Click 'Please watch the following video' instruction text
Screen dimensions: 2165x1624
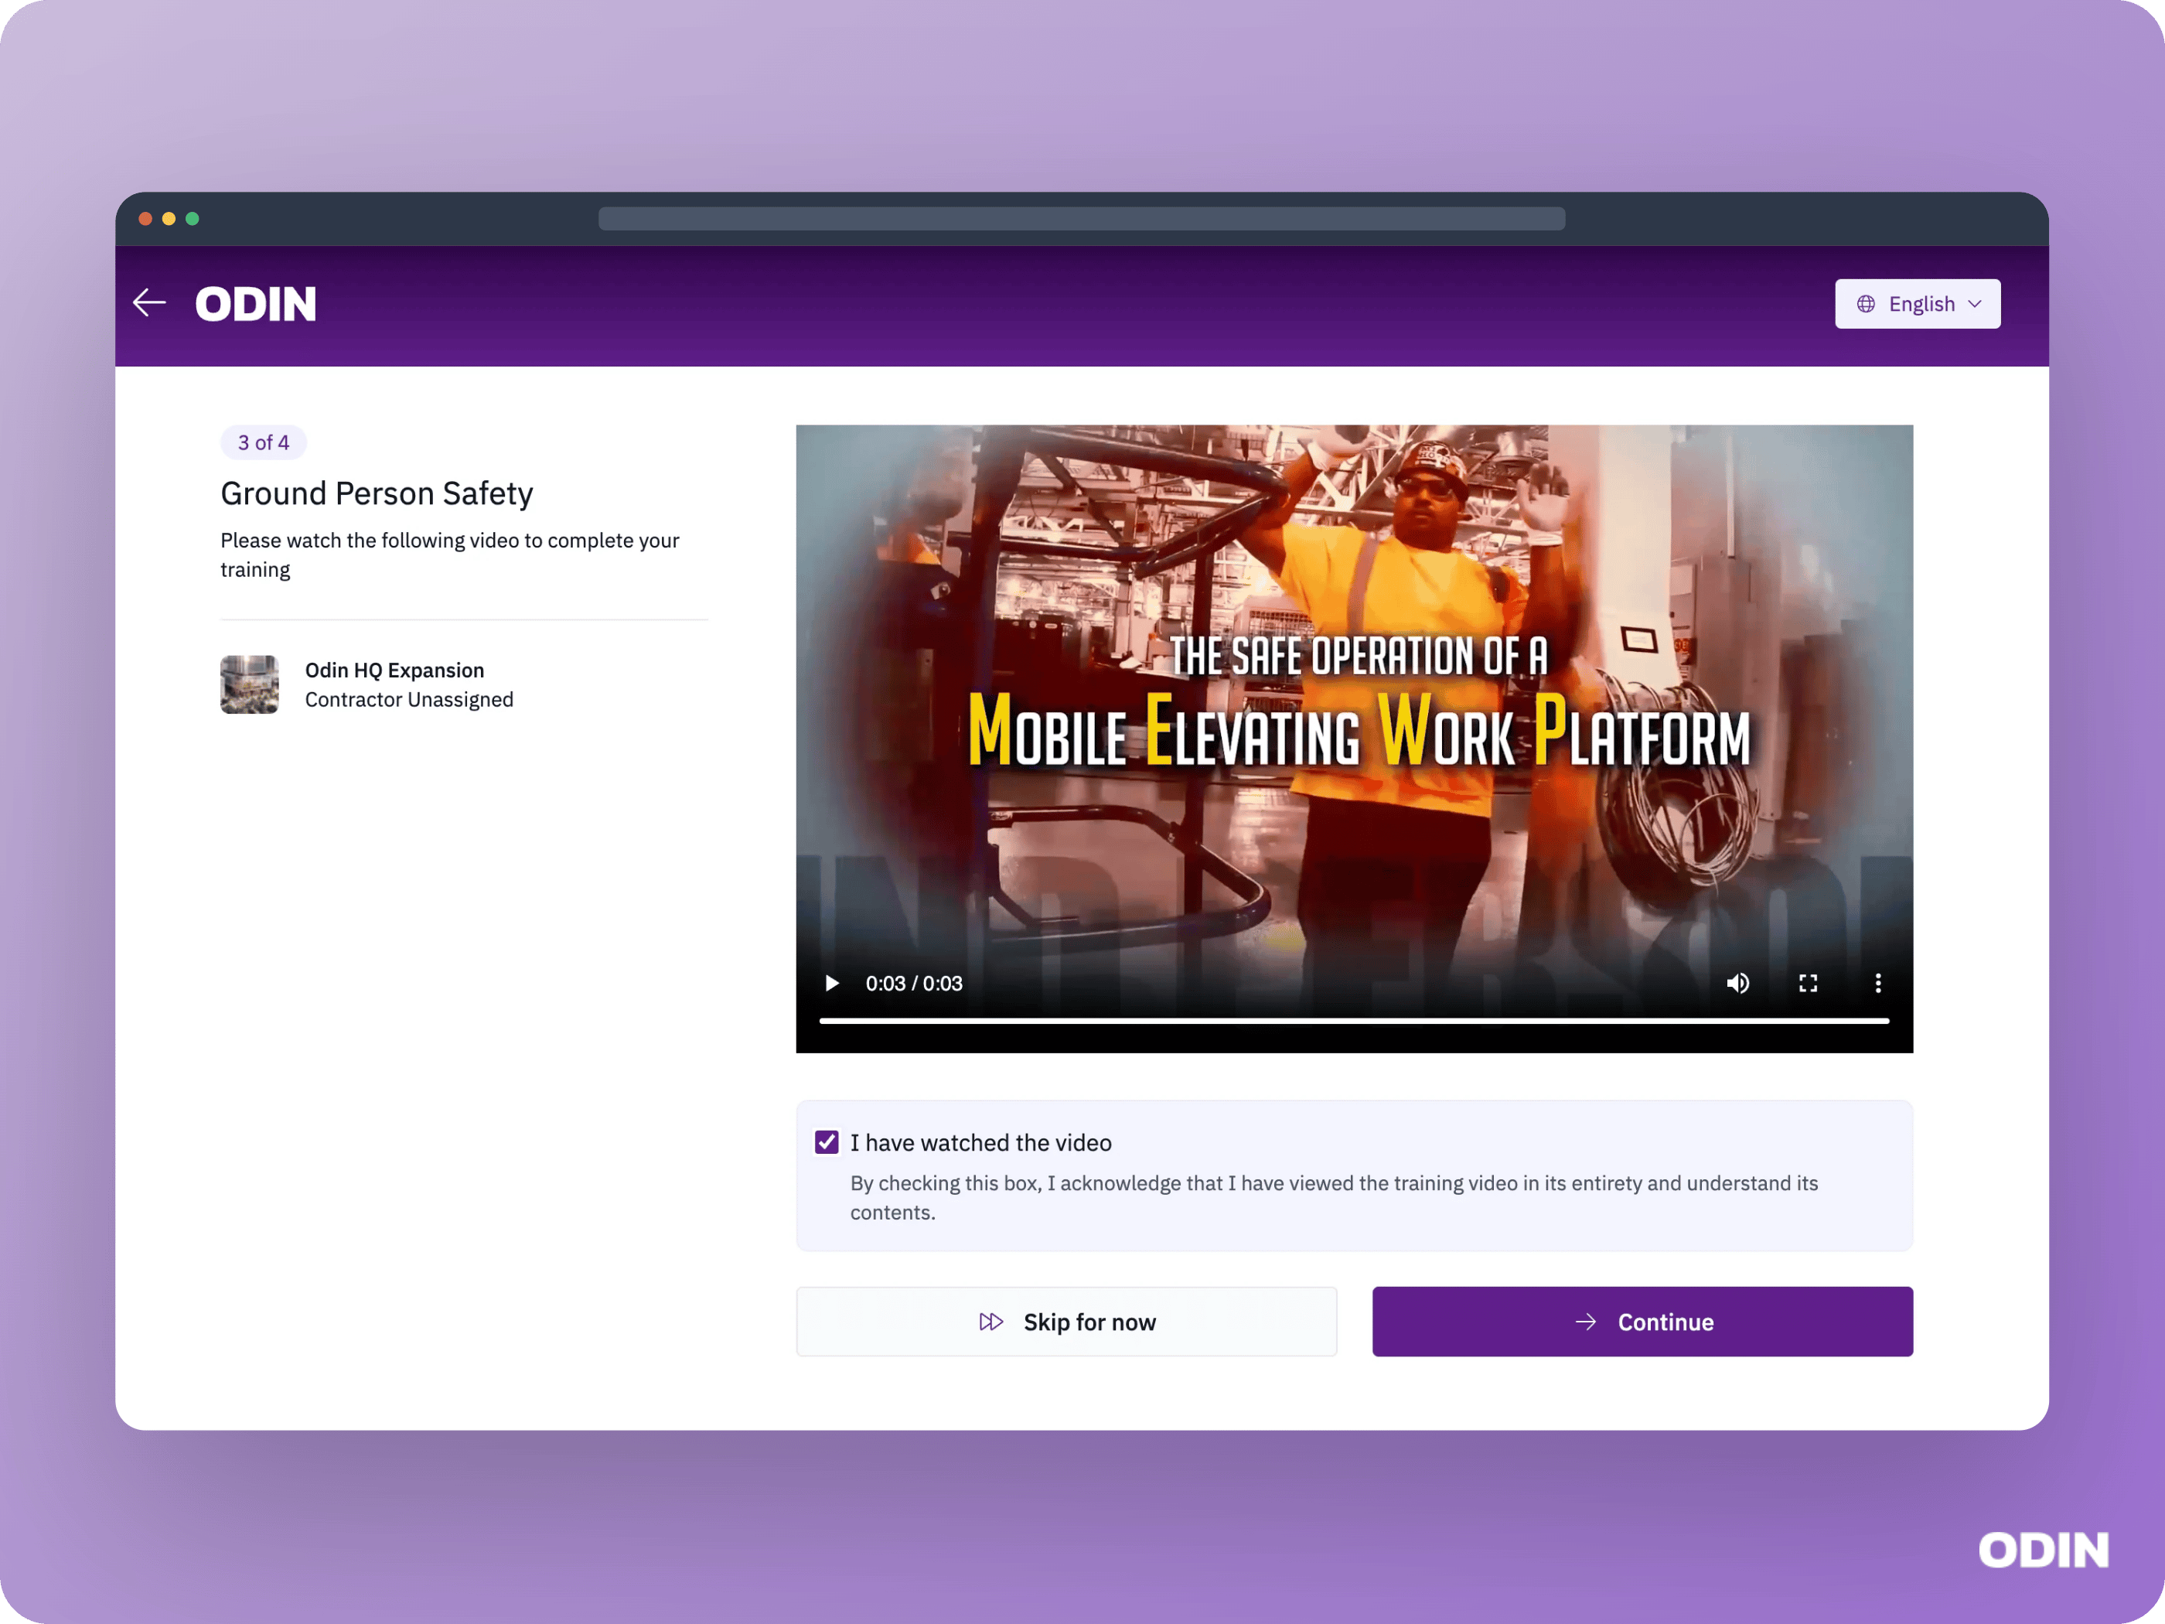click(449, 555)
